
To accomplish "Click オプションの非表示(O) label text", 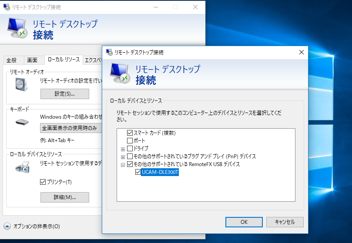I will [37, 226].
